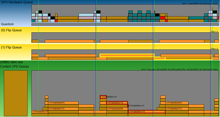This screenshot has height=117, width=220.
Task: Select packet labeled 0:fffffa800a82d590
Action: point(117,109)
